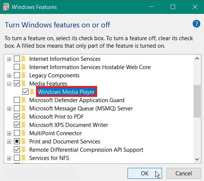Click the Services for NFS folder icon
Screen dimensions: 204x181
click(23, 158)
